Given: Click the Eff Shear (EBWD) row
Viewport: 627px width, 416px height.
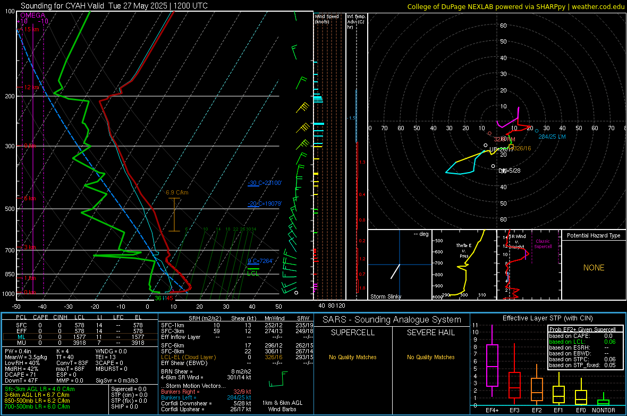Looking at the screenshot, I should (237, 363).
